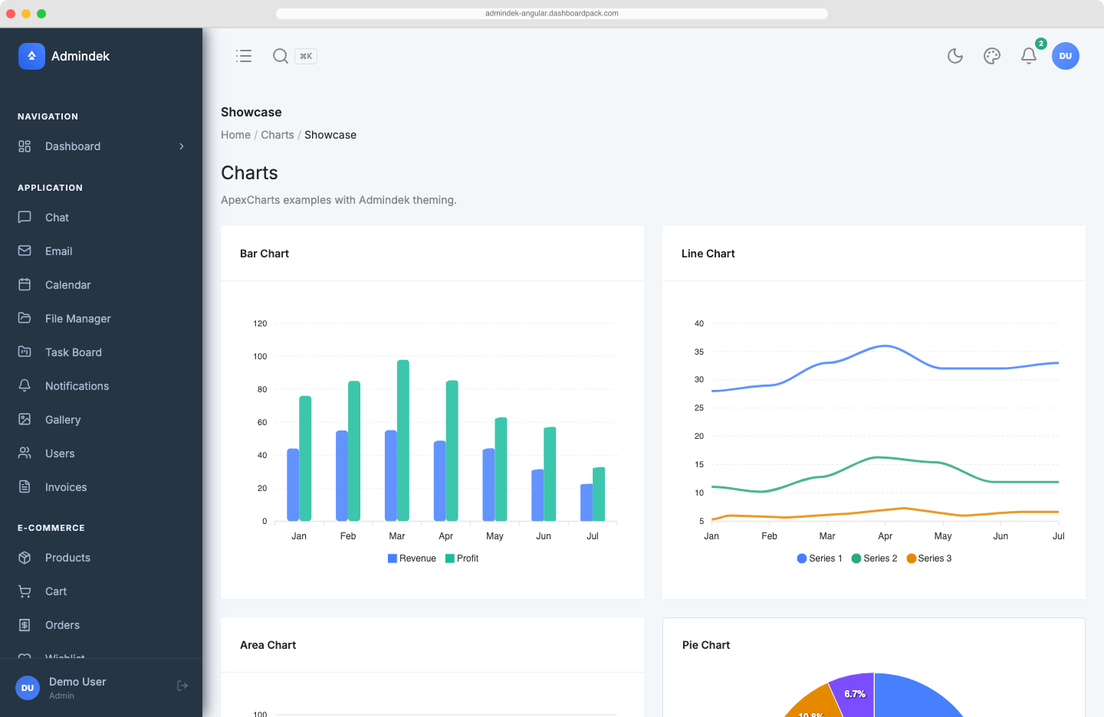The width and height of the screenshot is (1104, 717).
Task: Open the Task Board icon
Action: [x=25, y=352]
